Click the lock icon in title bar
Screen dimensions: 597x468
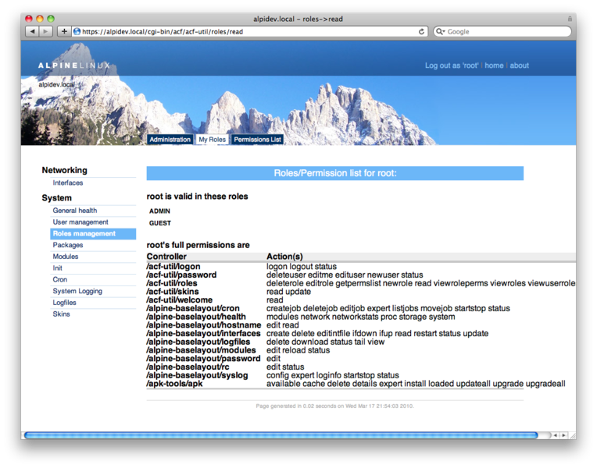570,19
